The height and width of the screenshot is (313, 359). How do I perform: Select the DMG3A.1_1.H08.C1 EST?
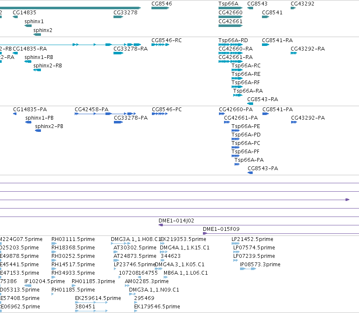click(x=121, y=243)
